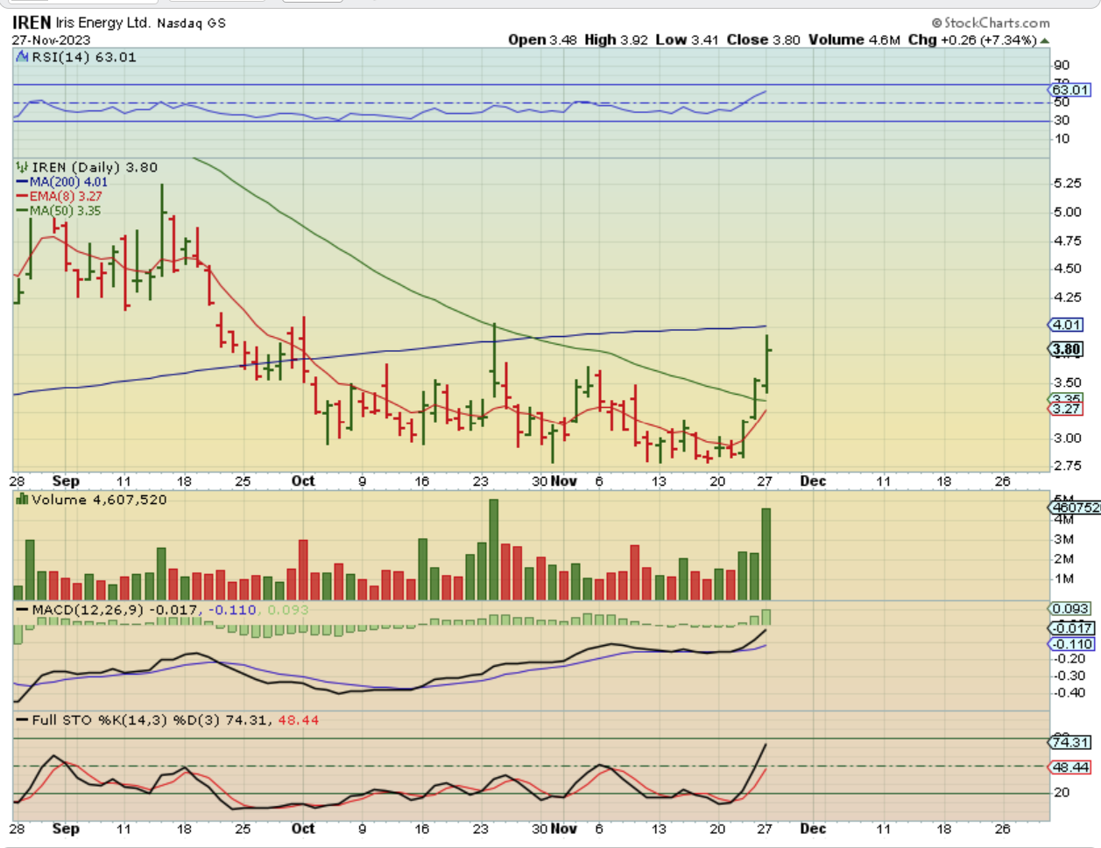
Task: Click the bar chart icon beside Volume 4,607,520
Action: pyautogui.click(x=23, y=500)
